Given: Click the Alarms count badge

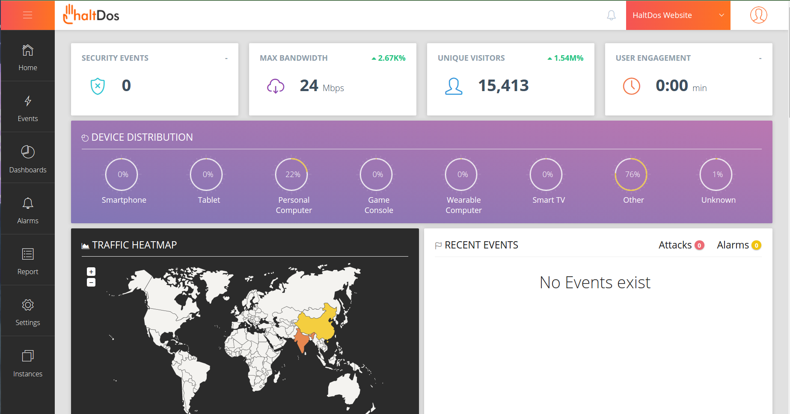Looking at the screenshot, I should [x=757, y=245].
